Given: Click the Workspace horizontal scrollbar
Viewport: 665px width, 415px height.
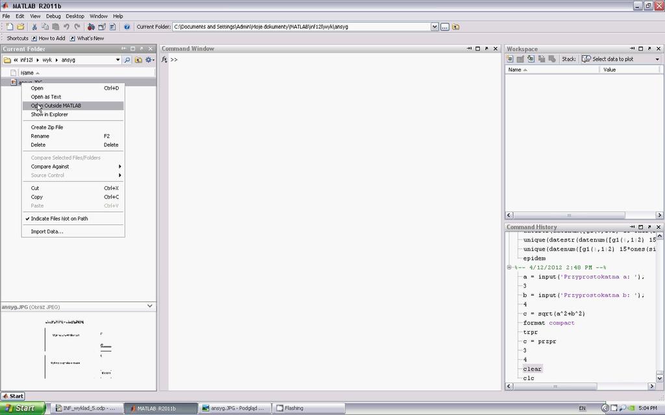Looking at the screenshot, I should pos(569,215).
